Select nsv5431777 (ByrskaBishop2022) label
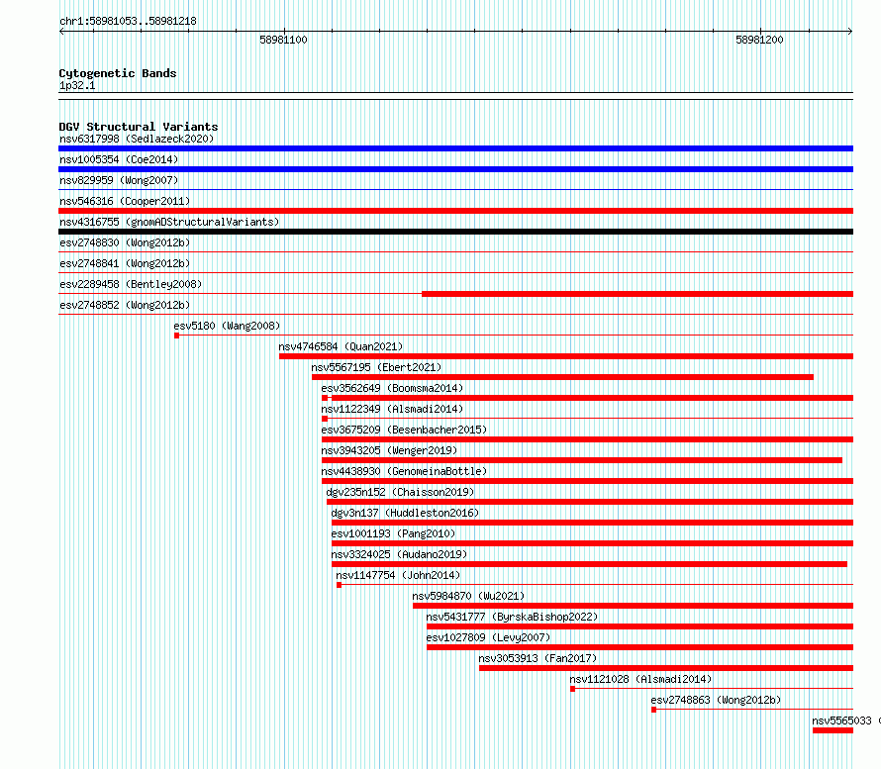Screen dimensions: 881x769 coord(512,617)
